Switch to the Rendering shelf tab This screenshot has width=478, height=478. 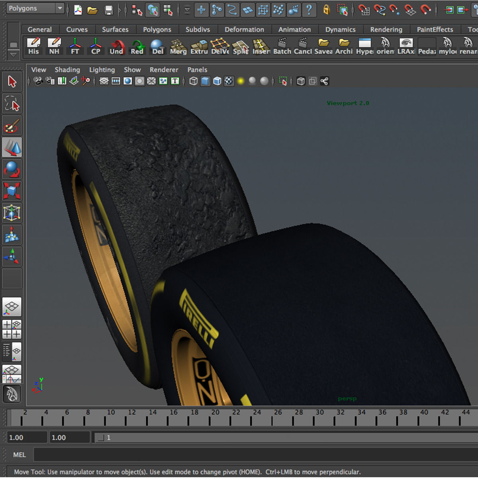tap(386, 29)
